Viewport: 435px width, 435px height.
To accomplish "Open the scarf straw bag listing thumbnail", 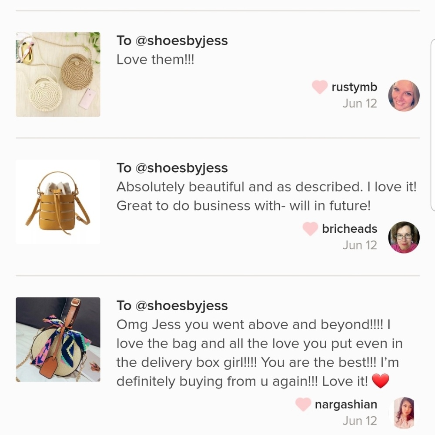I will (58, 340).
